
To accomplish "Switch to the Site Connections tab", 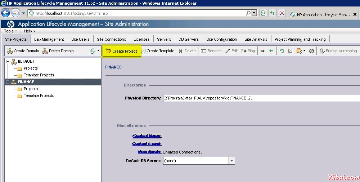I will (x=112, y=39).
